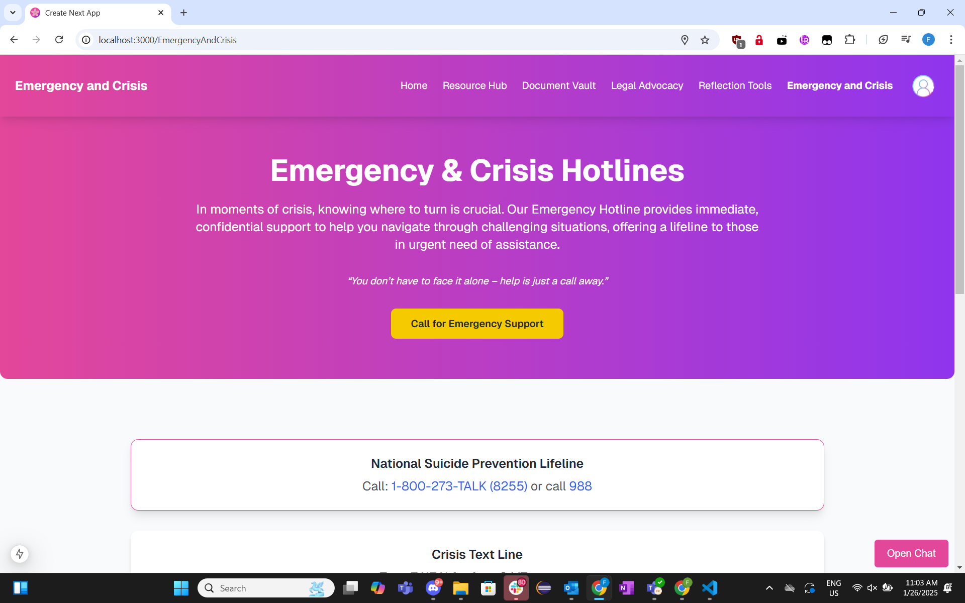Click the 988 phone number link
Screen dimensions: 965x603
pyautogui.click(x=581, y=486)
